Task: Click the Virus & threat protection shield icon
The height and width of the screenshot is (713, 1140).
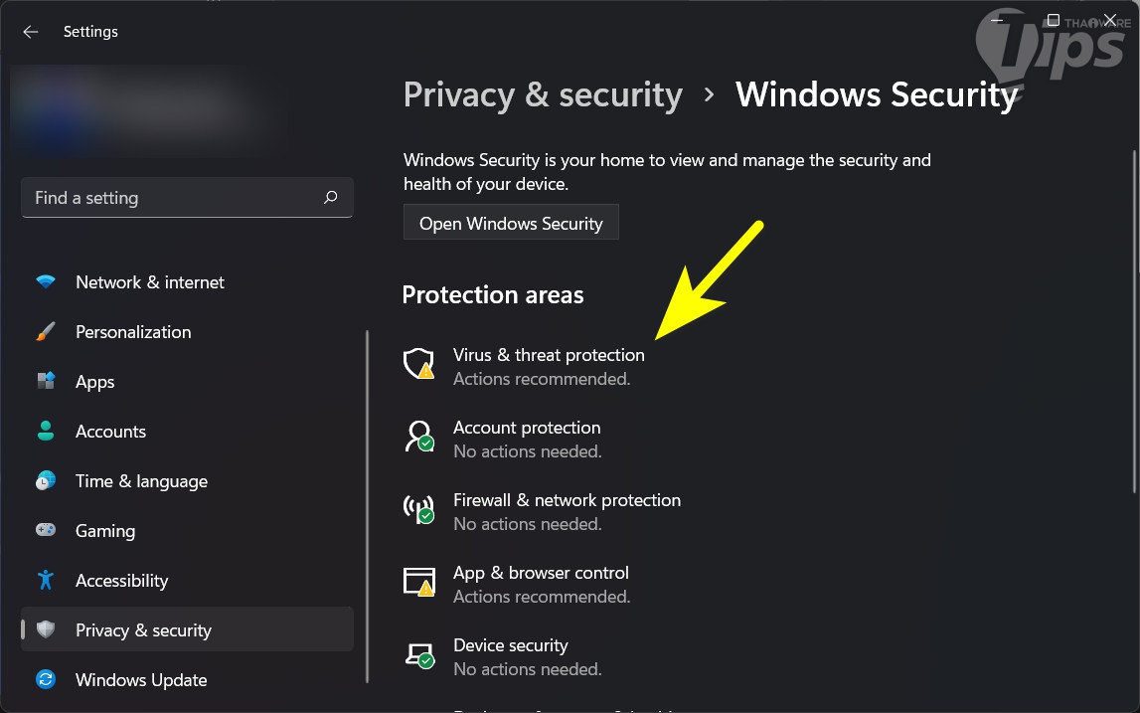Action: (x=418, y=364)
